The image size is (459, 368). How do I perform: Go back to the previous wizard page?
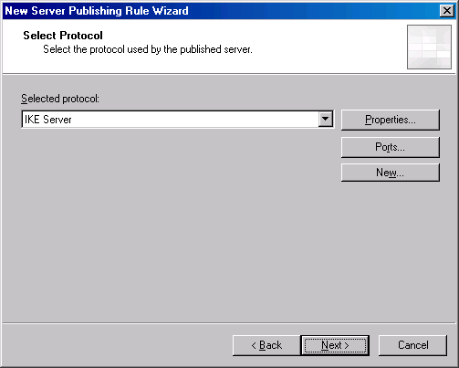click(x=266, y=345)
